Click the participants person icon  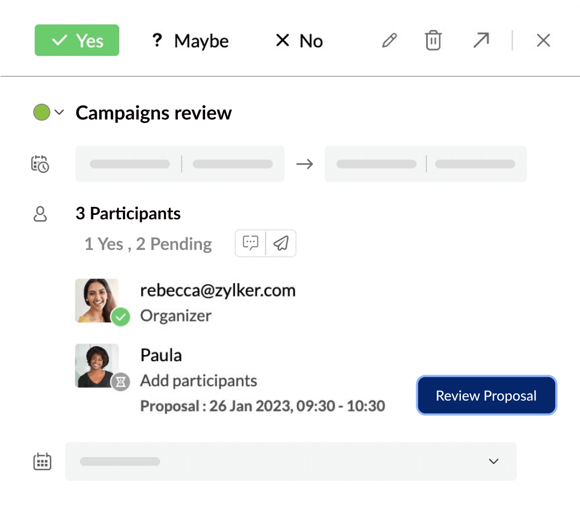pyautogui.click(x=40, y=214)
